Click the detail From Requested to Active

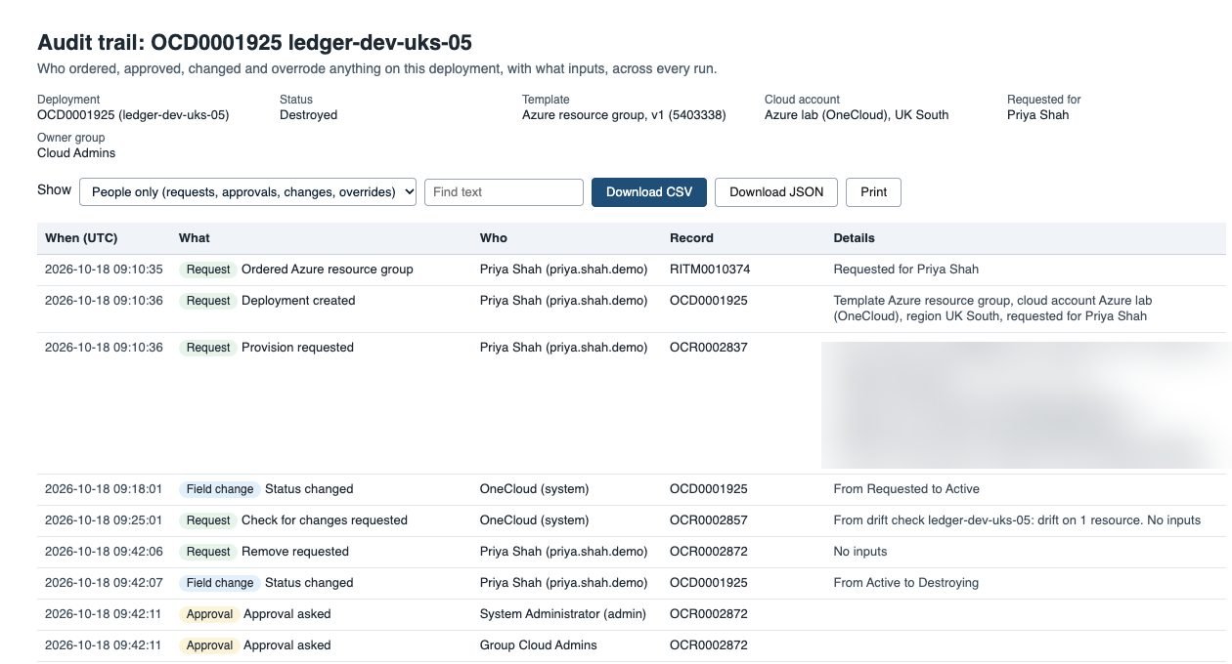(x=906, y=489)
